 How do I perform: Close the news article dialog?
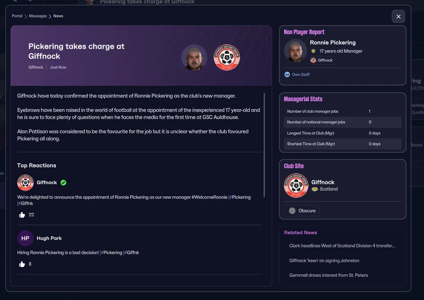coord(398,17)
